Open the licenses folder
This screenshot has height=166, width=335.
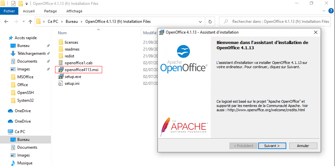coord(71,42)
